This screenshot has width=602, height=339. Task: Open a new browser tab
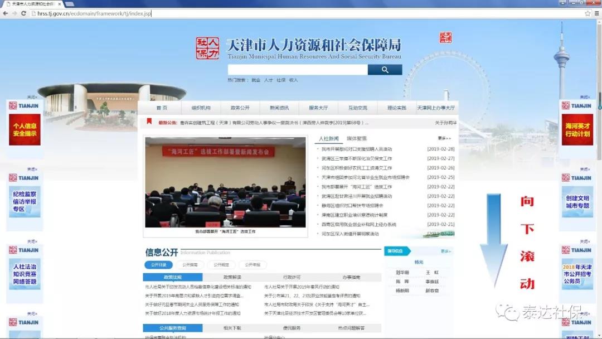(x=70, y=4)
